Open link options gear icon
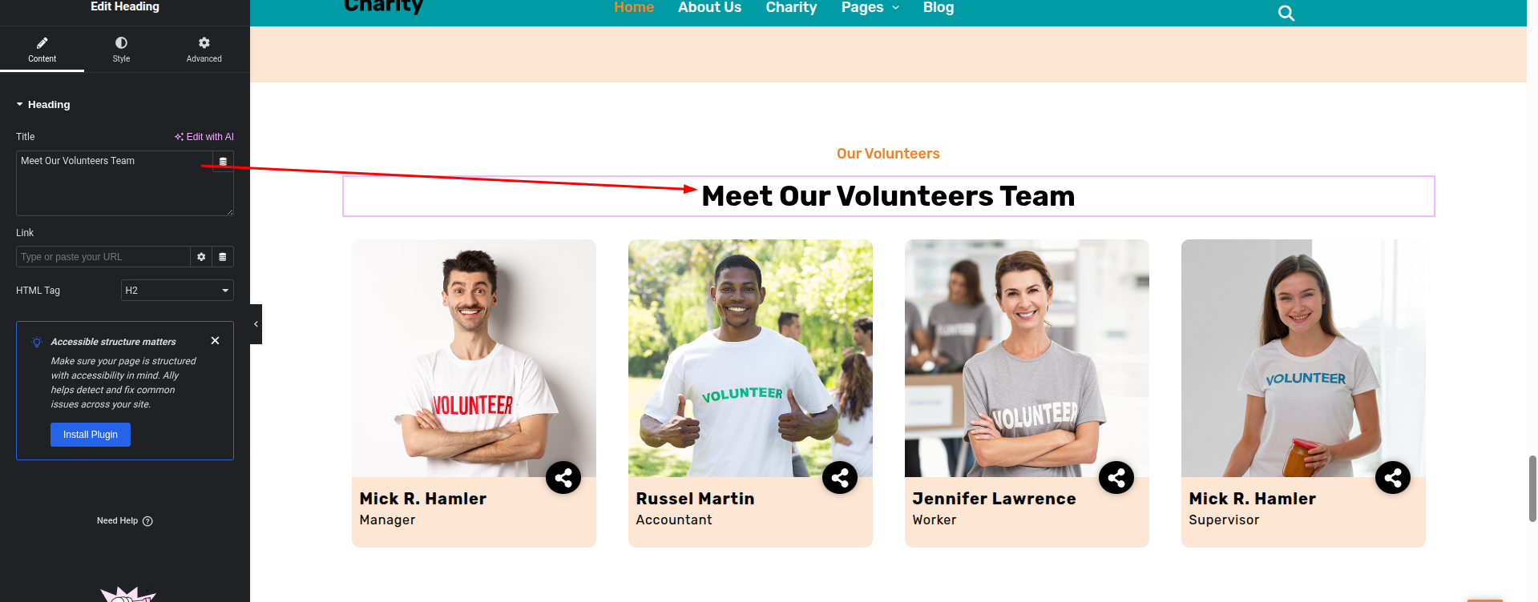The width and height of the screenshot is (1538, 602). (x=201, y=257)
